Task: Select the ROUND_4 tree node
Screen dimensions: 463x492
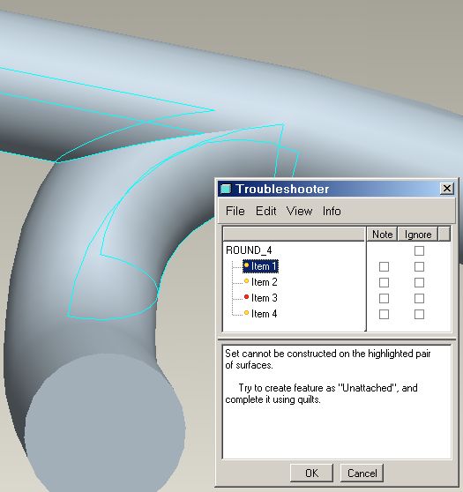Action: [249, 250]
